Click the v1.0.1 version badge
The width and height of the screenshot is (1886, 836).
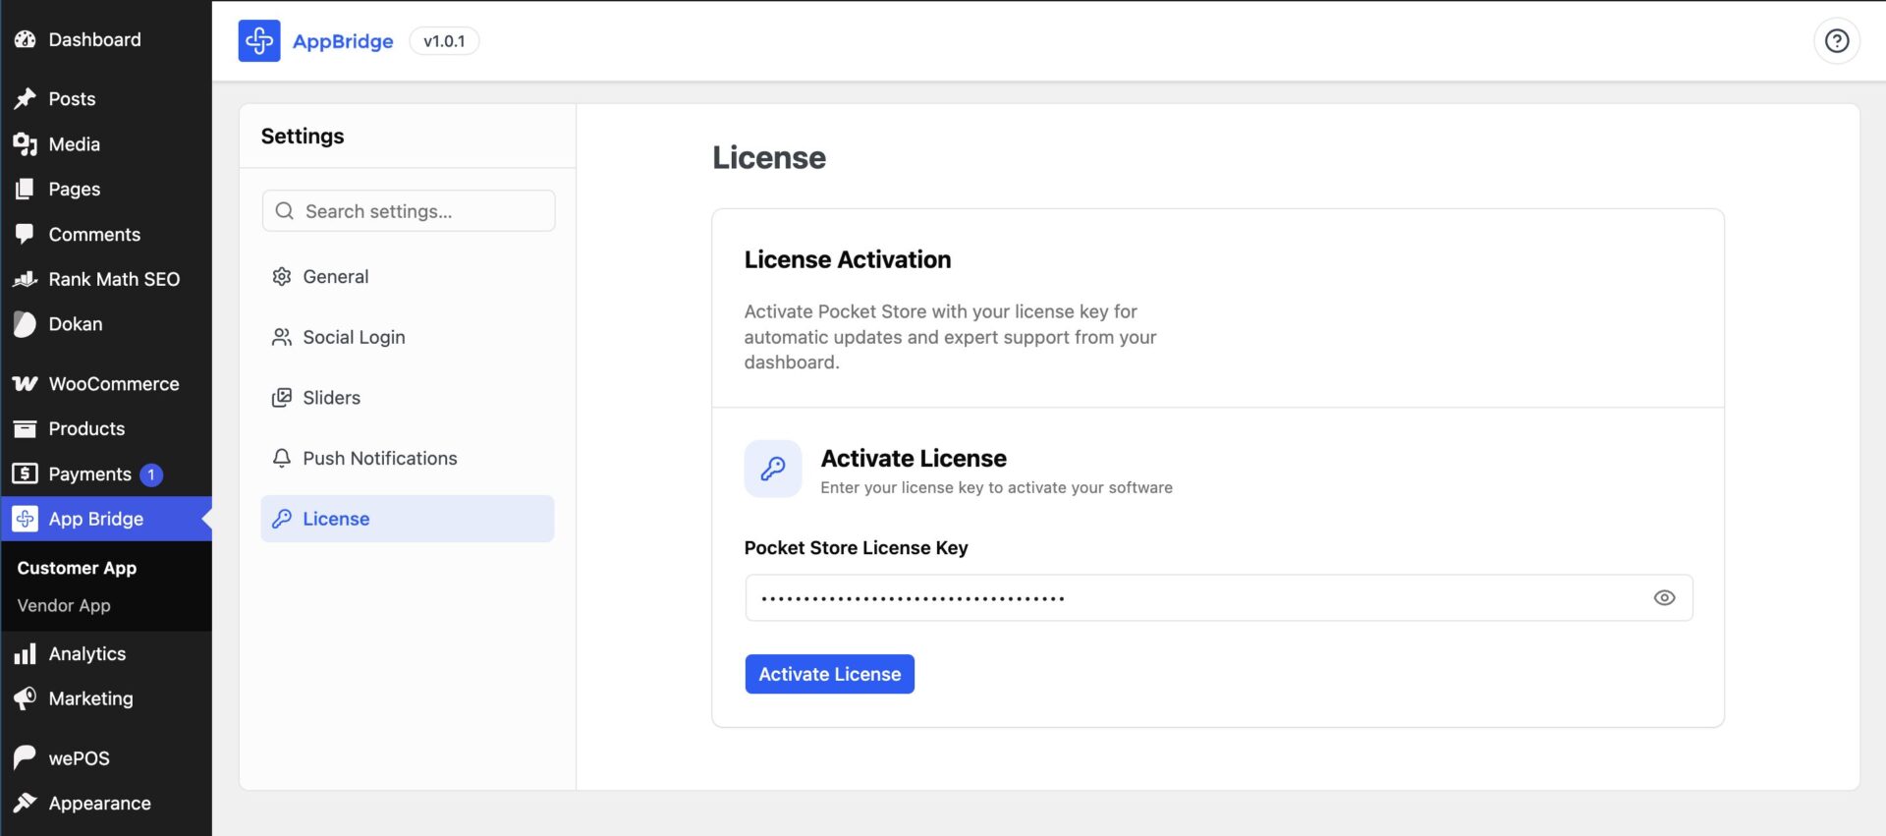coord(444,41)
